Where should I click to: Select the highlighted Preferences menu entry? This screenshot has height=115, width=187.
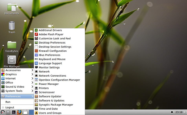click(x=17, y=96)
